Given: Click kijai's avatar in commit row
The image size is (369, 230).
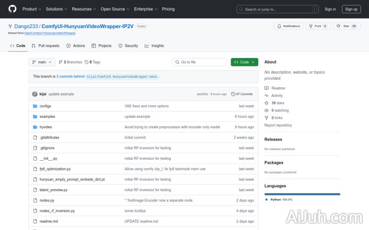Looking at the screenshot, I should pos(34,94).
